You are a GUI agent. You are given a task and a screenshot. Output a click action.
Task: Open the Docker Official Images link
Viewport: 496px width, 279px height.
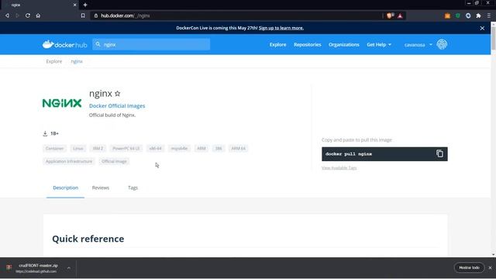click(117, 106)
